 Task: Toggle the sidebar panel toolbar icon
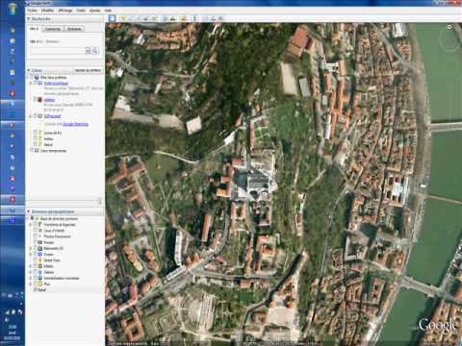click(x=112, y=18)
